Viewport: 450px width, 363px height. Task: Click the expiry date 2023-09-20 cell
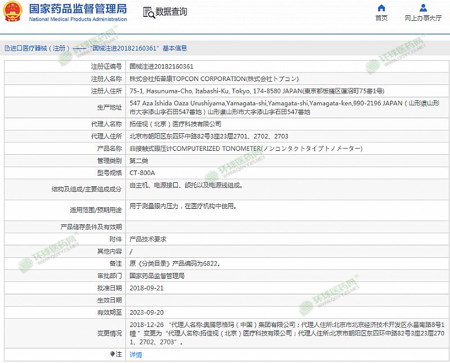pyautogui.click(x=146, y=312)
